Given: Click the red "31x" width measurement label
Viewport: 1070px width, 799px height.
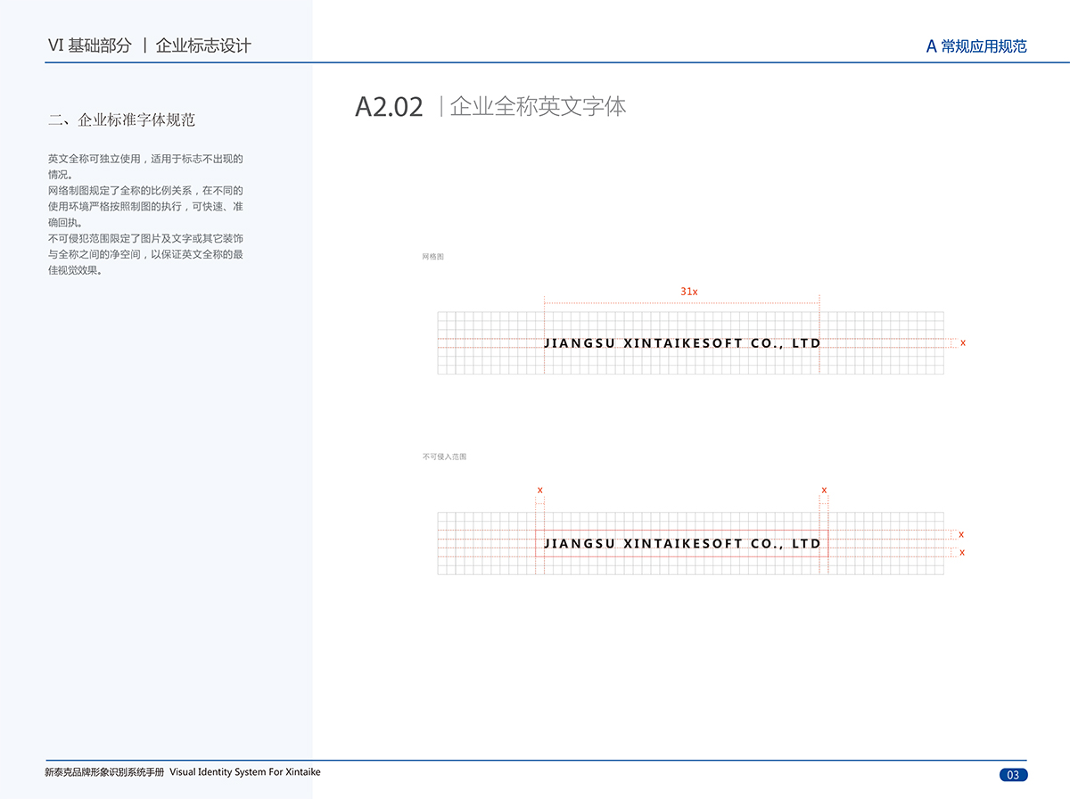Looking at the screenshot, I should [688, 292].
